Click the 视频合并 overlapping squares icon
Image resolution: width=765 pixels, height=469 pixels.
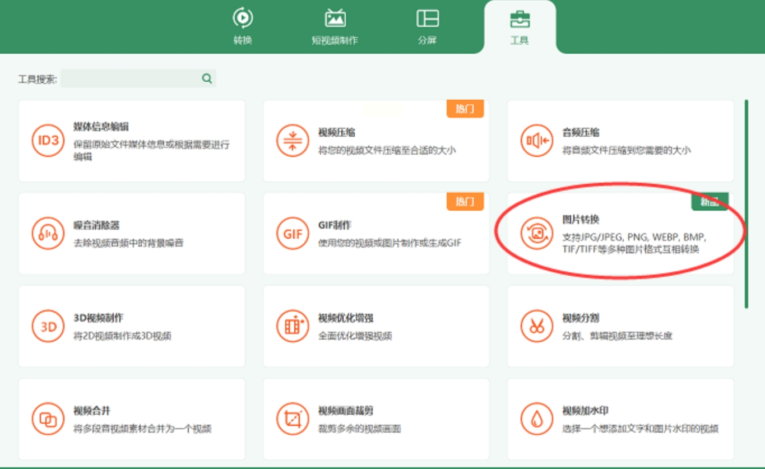[x=48, y=419]
